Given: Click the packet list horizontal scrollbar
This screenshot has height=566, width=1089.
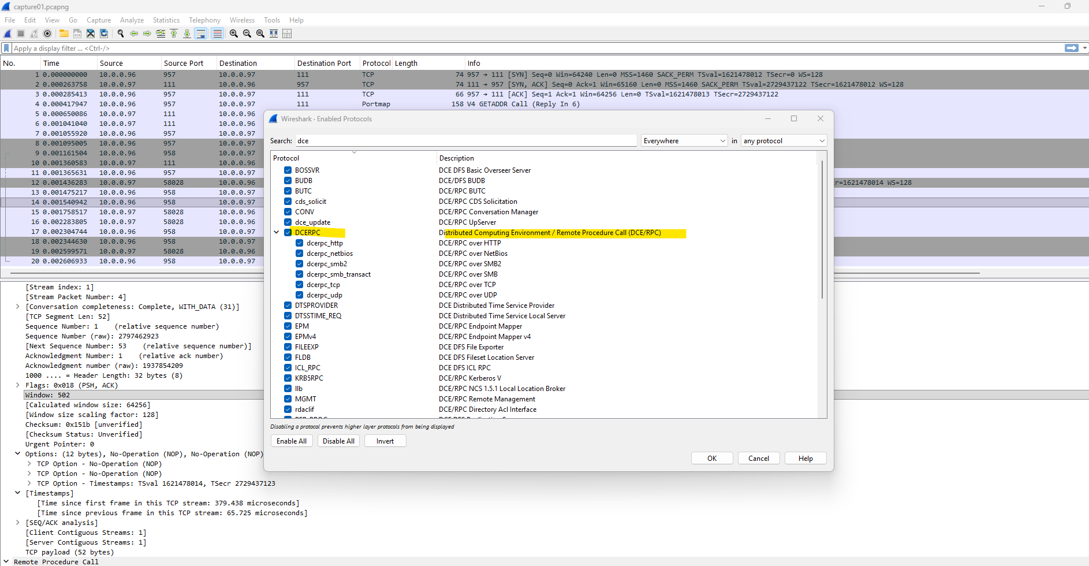Looking at the screenshot, I should [495, 273].
